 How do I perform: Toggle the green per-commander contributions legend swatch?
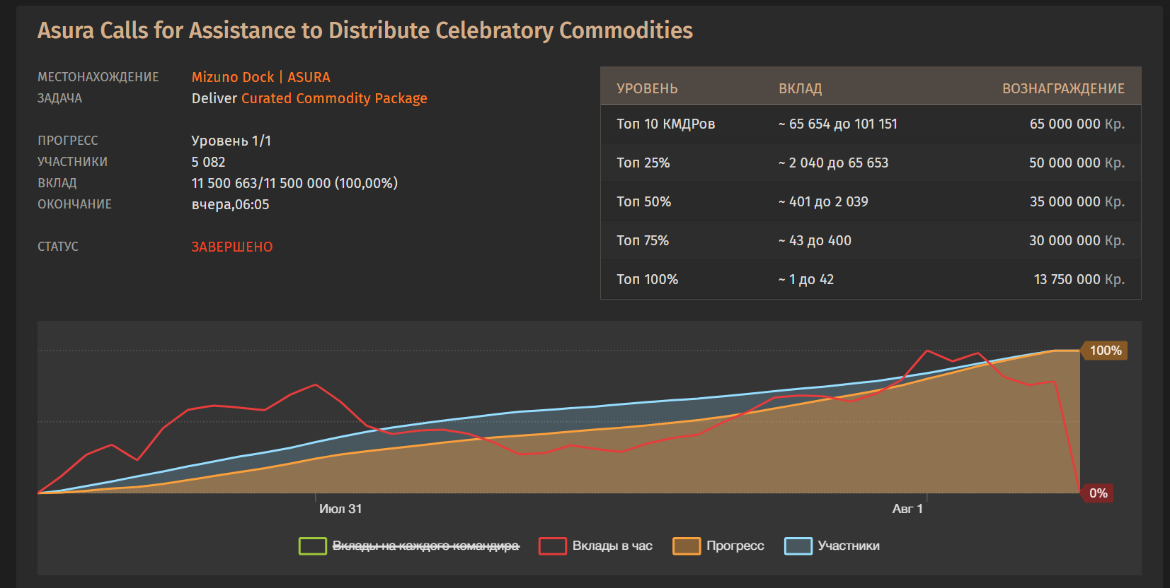pyautogui.click(x=312, y=546)
